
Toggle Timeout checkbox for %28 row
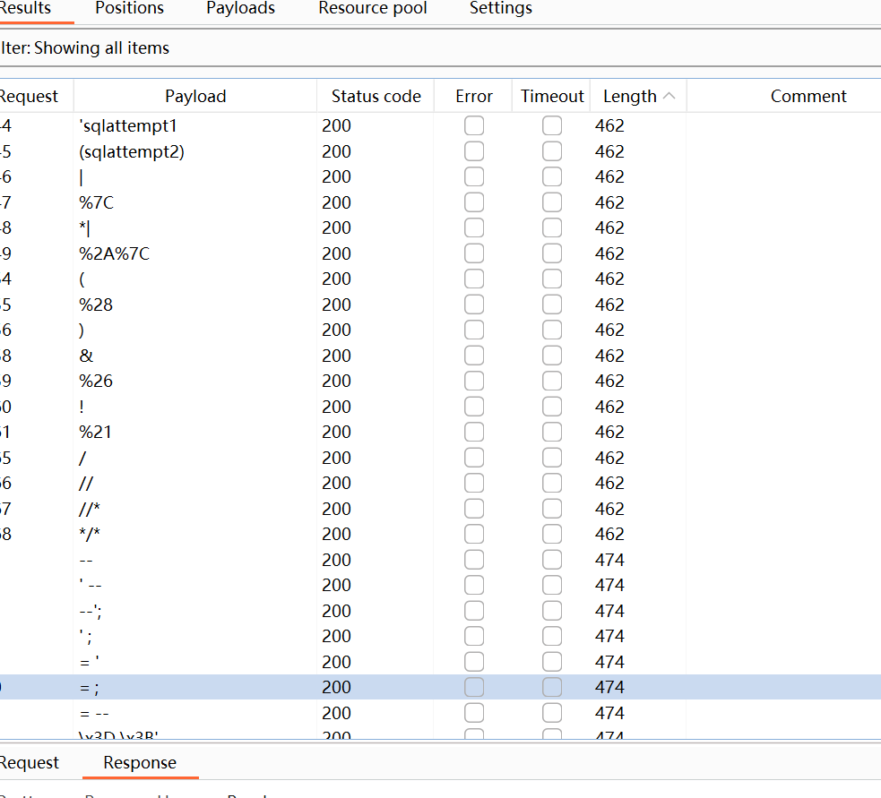(552, 305)
